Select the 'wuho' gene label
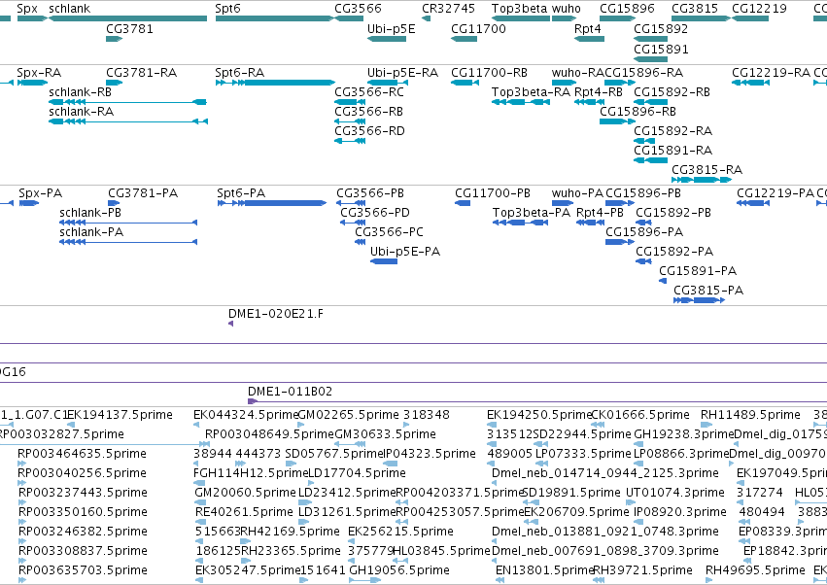The width and height of the screenshot is (827, 585). [567, 9]
